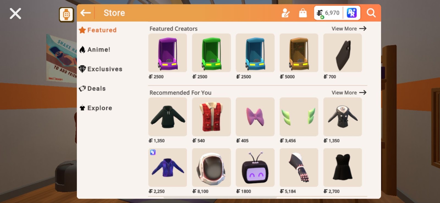Add tokens via the 6,970 balance
This screenshot has height=203, width=440.
(x=328, y=13)
